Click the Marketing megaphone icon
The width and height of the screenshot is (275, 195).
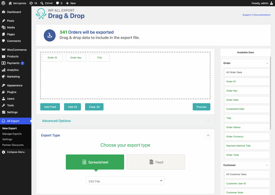click(x=3, y=77)
